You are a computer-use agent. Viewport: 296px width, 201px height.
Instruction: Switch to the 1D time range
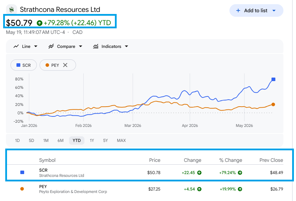click(18, 141)
